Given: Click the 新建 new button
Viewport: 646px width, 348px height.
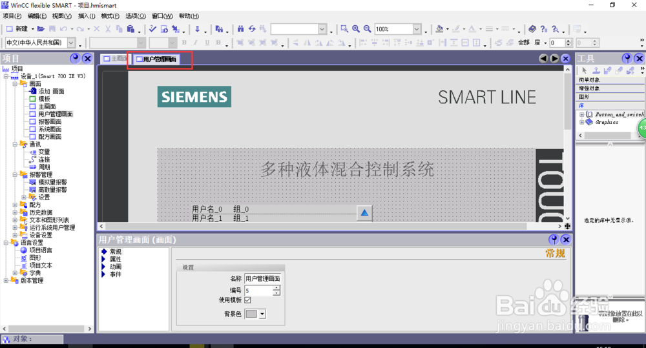Looking at the screenshot, I should pyautogui.click(x=17, y=29).
